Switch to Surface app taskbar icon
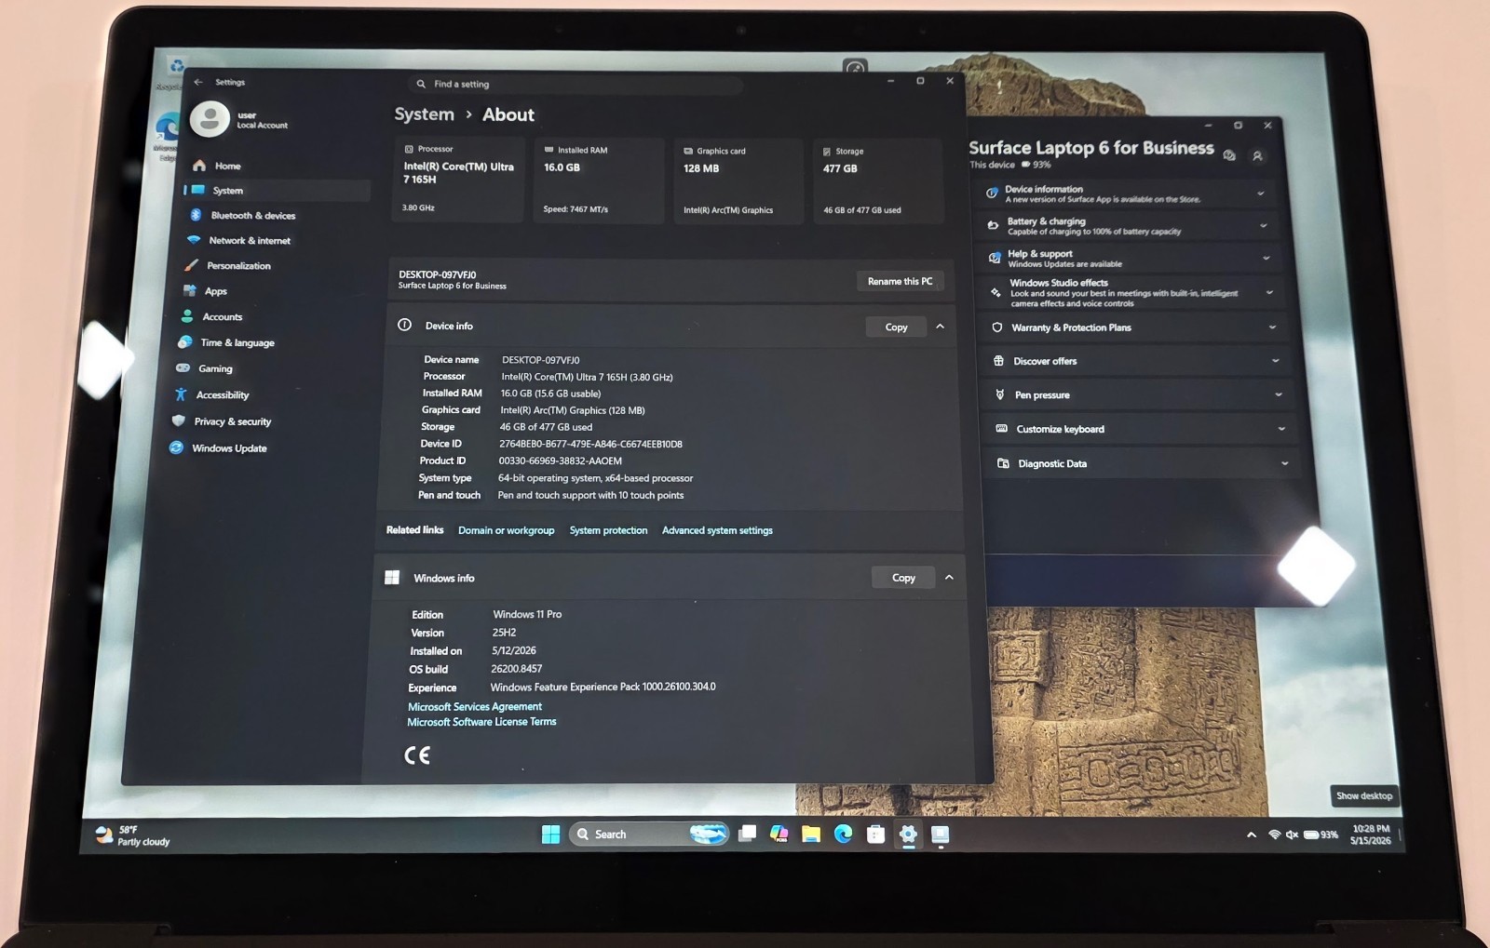The height and width of the screenshot is (948, 1490). pyautogui.click(x=940, y=835)
